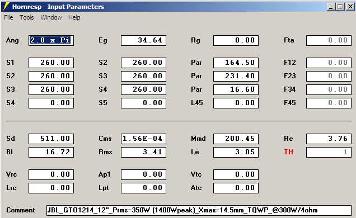
Task: Click the Fta input field
Action: pyautogui.click(x=329, y=41)
